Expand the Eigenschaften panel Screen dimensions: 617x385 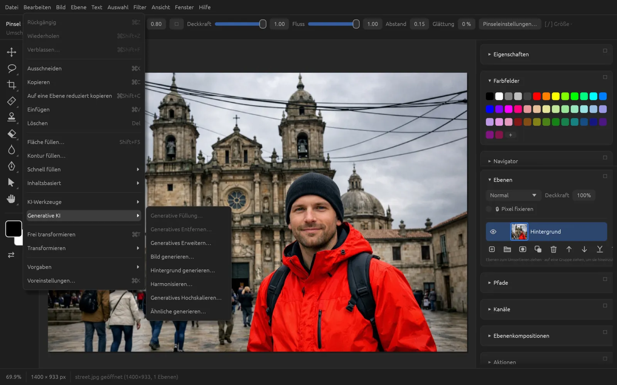(x=489, y=54)
